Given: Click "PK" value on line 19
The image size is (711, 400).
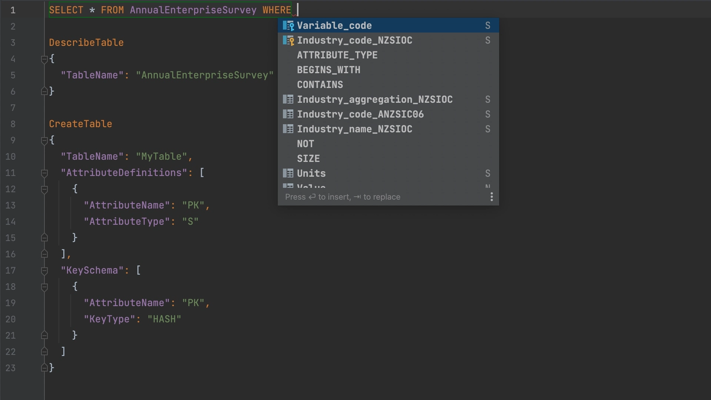Looking at the screenshot, I should pos(193,303).
